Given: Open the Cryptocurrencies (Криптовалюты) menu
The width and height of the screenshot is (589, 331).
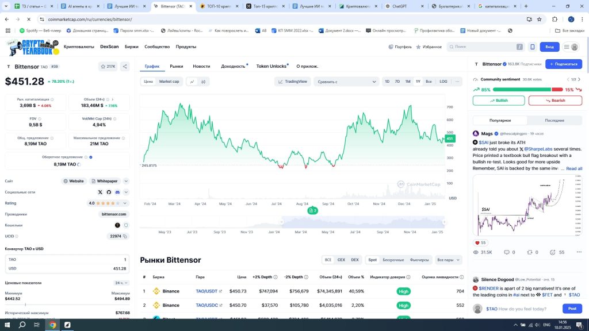Looking at the screenshot, I should point(79,47).
